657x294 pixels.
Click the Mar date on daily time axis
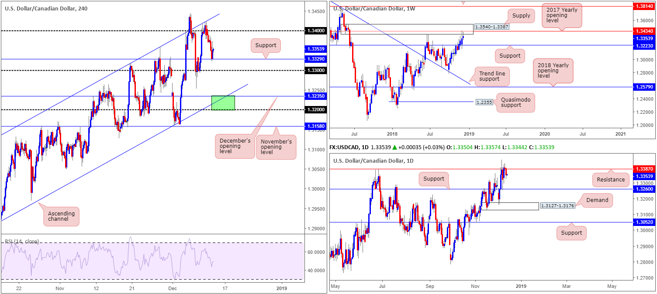[x=566, y=287]
